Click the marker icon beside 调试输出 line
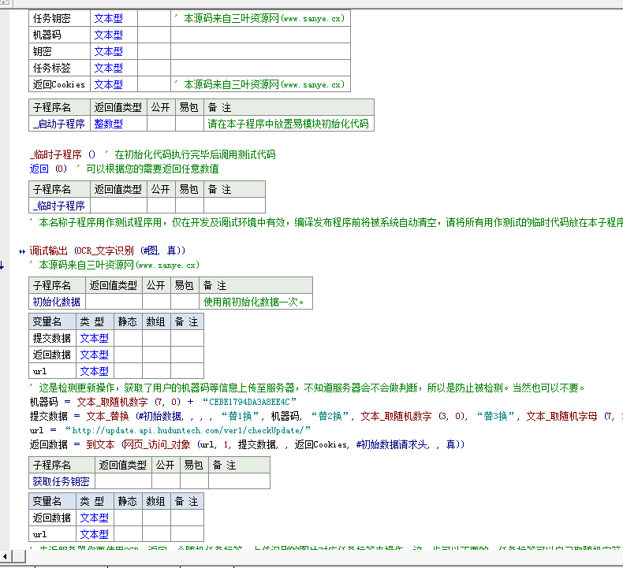The height and width of the screenshot is (568, 623). pos(22,251)
